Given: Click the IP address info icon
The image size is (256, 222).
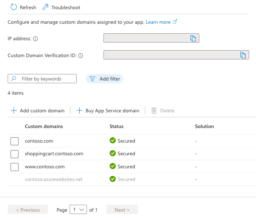Looking at the screenshot, I should [x=36, y=39].
